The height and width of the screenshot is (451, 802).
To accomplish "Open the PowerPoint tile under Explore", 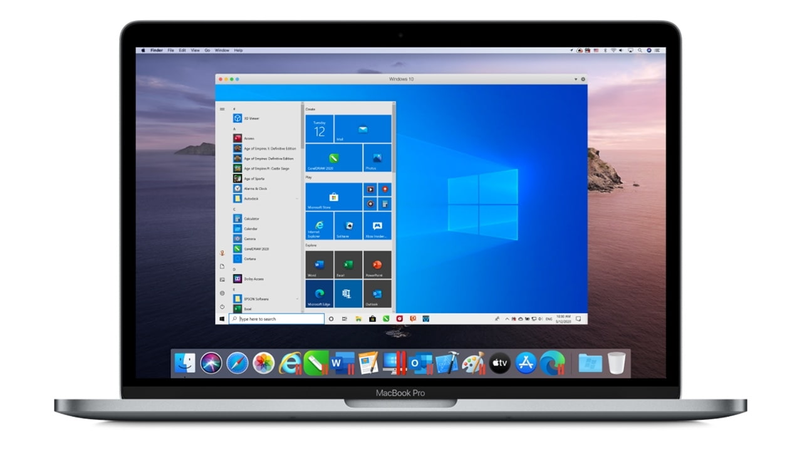I will pyautogui.click(x=378, y=265).
